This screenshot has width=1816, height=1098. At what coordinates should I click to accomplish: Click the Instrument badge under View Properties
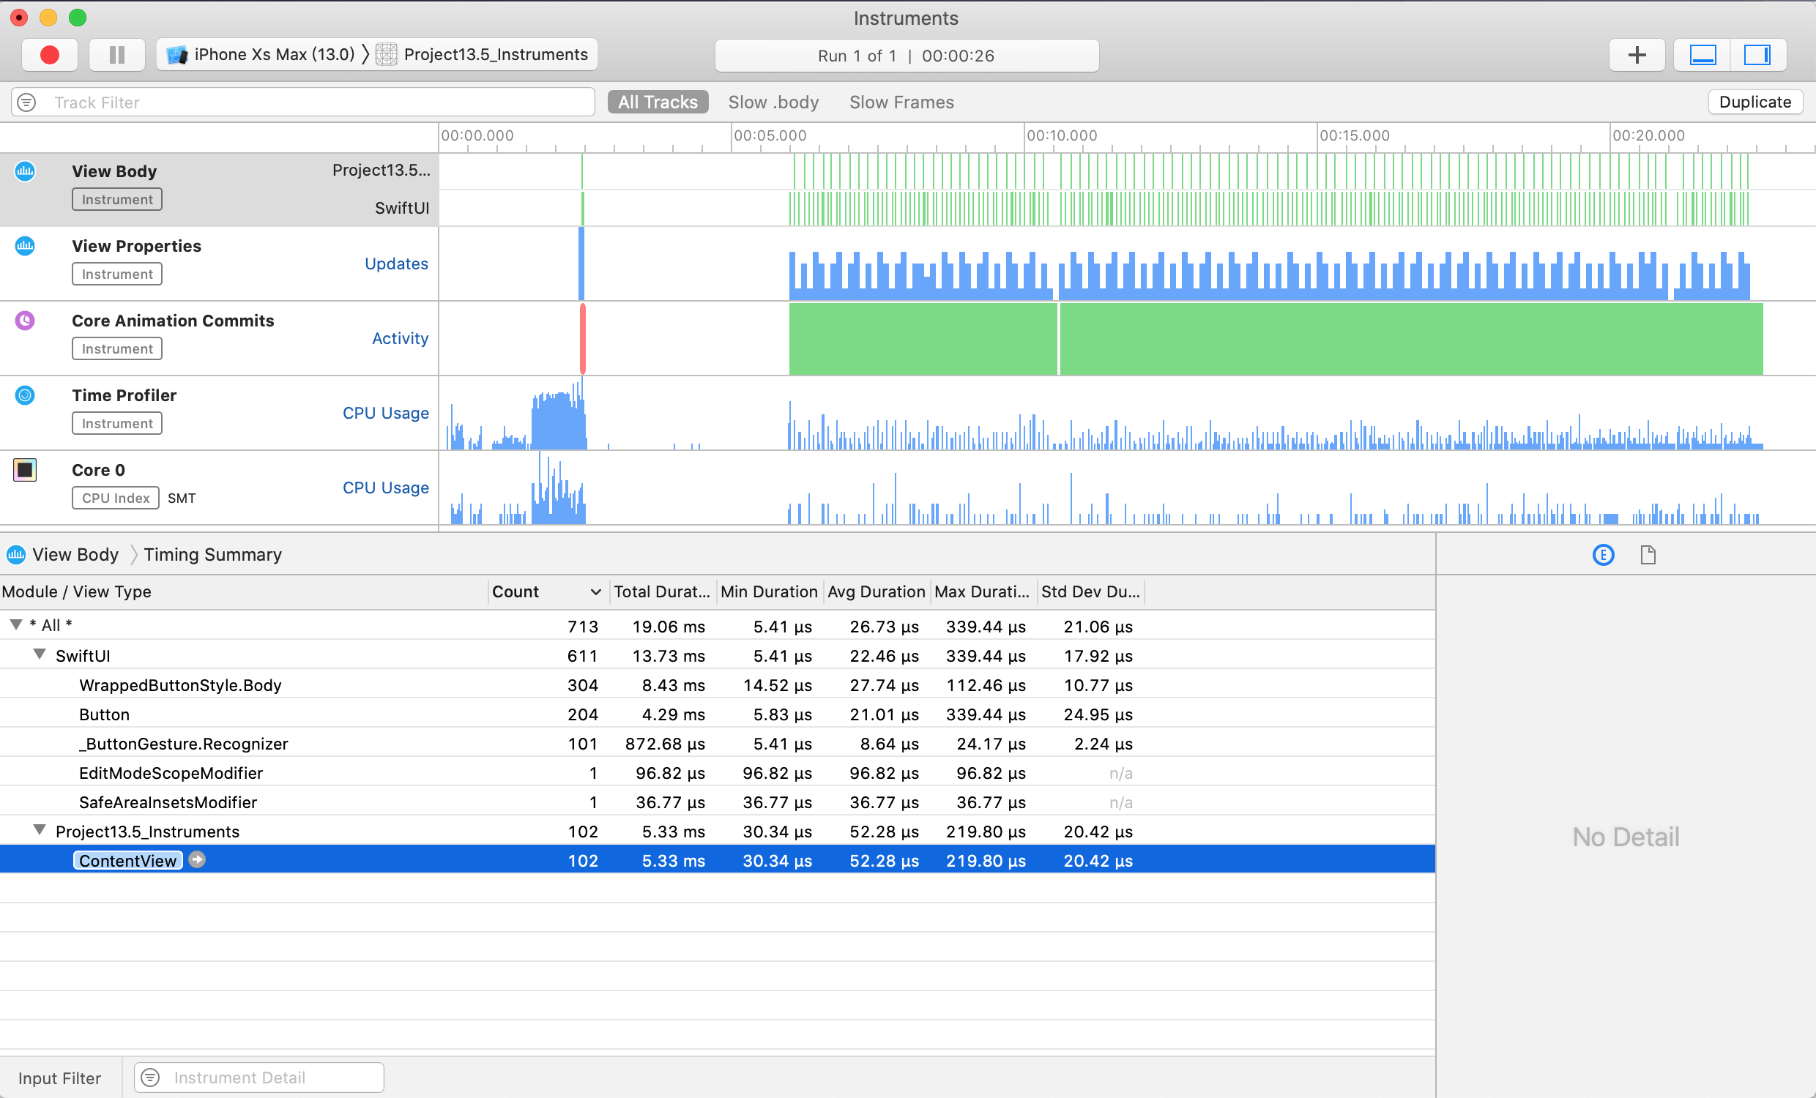click(x=117, y=274)
